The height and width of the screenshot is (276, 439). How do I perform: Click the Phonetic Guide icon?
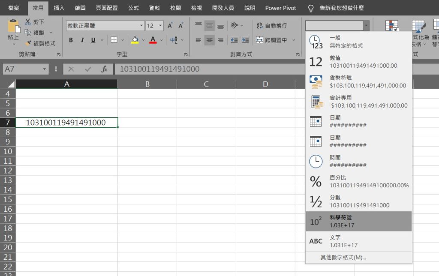174,40
